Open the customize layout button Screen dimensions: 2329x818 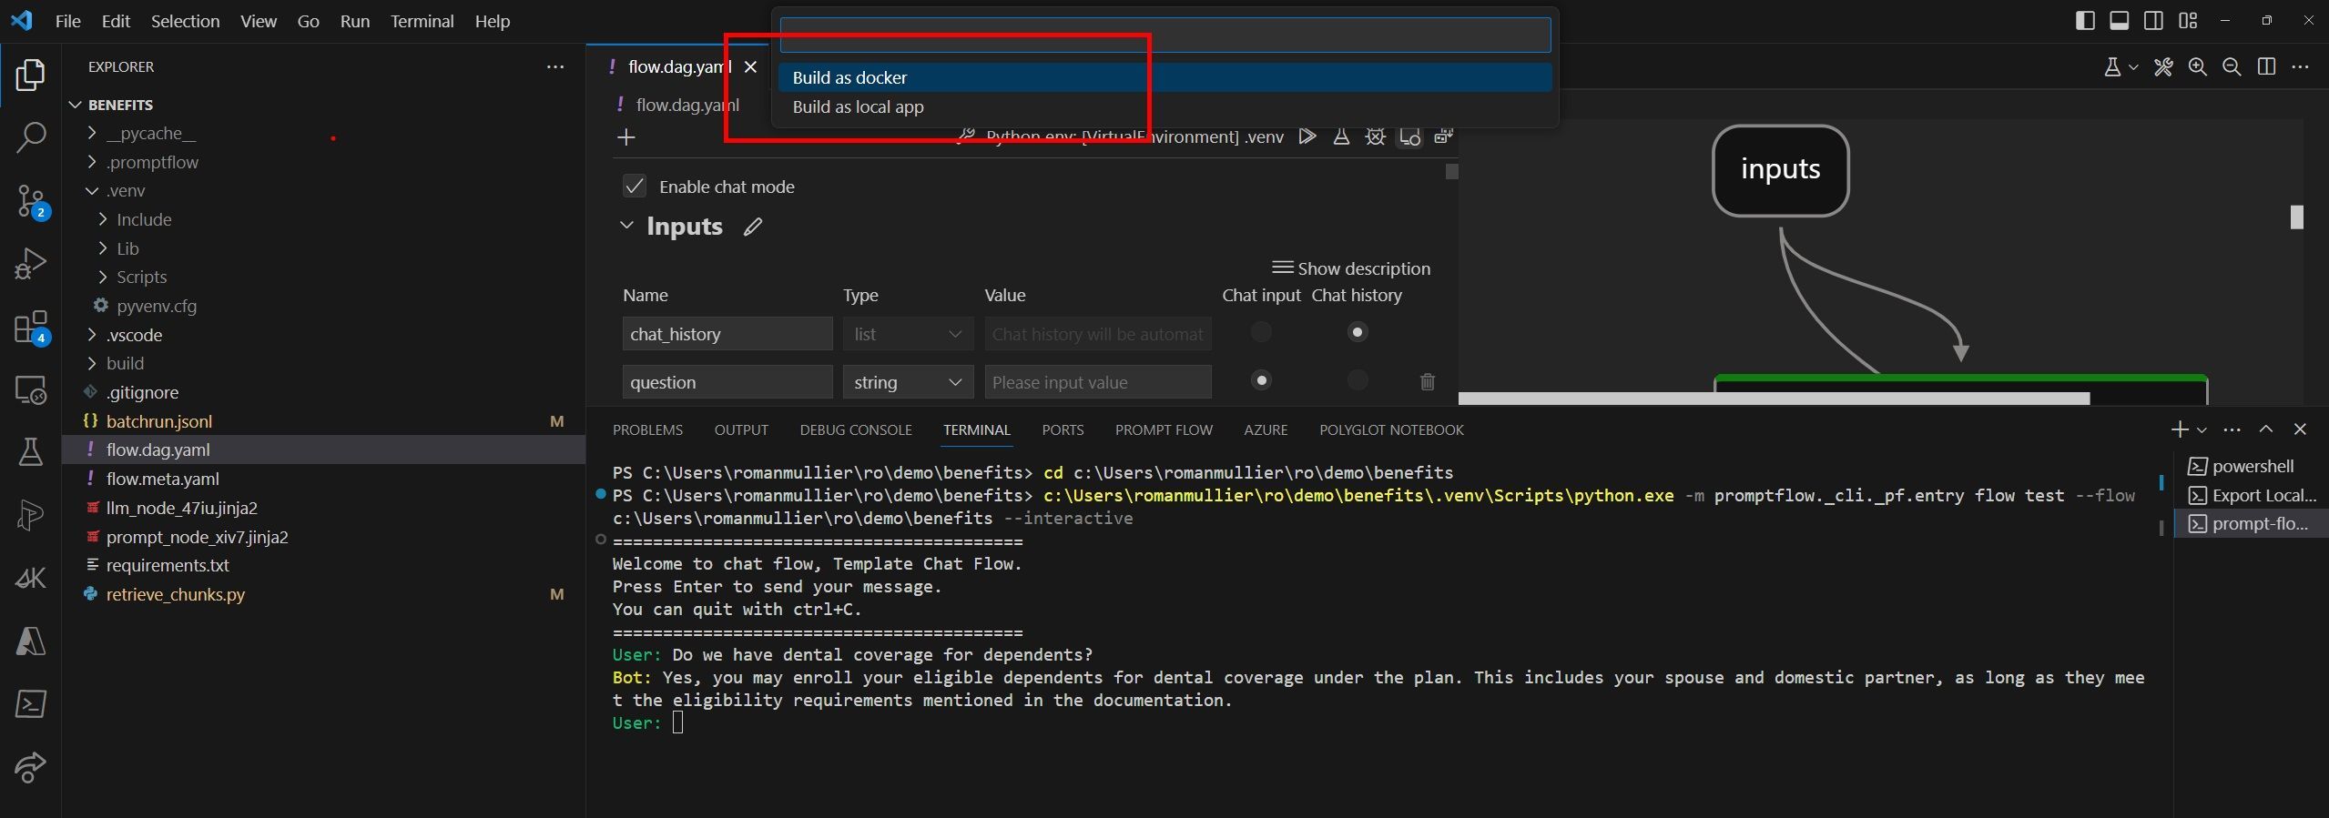(x=2188, y=21)
